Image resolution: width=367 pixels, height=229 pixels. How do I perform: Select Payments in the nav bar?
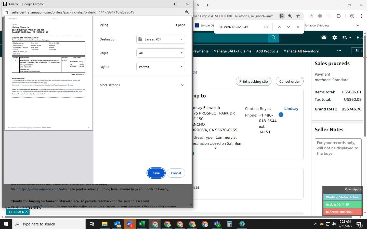pyautogui.click(x=201, y=51)
